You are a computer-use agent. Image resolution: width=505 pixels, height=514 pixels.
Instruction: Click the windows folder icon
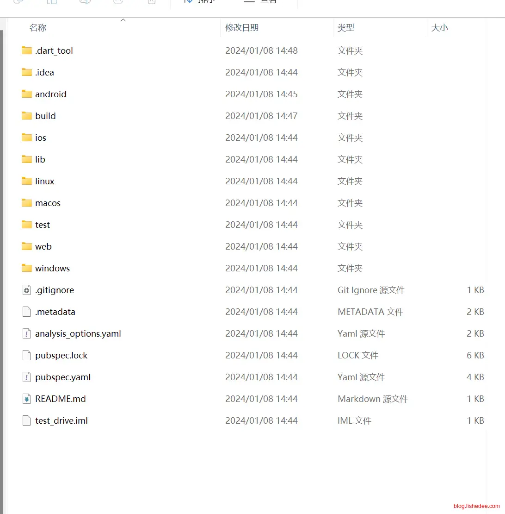26,268
